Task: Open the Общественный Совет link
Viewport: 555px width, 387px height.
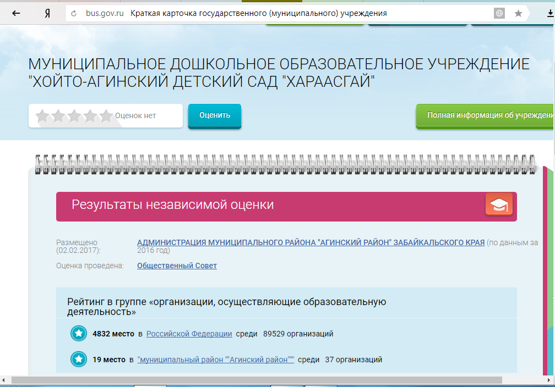Action: [x=177, y=266]
